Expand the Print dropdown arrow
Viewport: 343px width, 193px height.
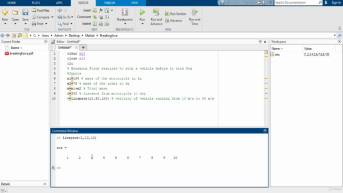pyautogui.click(x=46, y=24)
